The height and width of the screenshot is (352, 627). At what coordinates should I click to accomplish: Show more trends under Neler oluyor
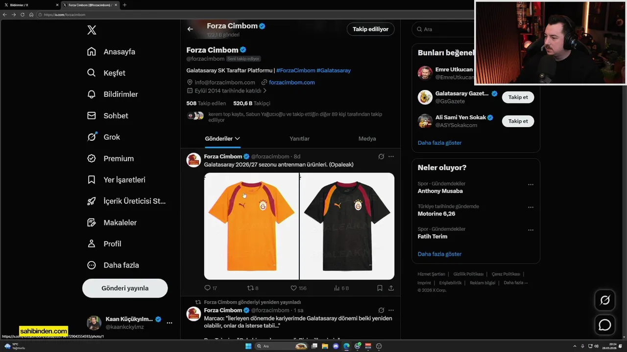tap(439, 254)
